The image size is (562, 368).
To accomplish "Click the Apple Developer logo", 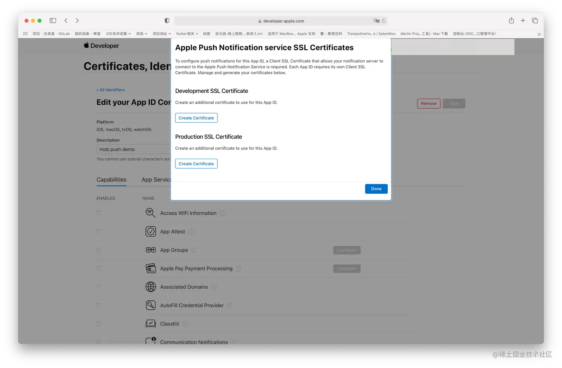I will [x=101, y=46].
